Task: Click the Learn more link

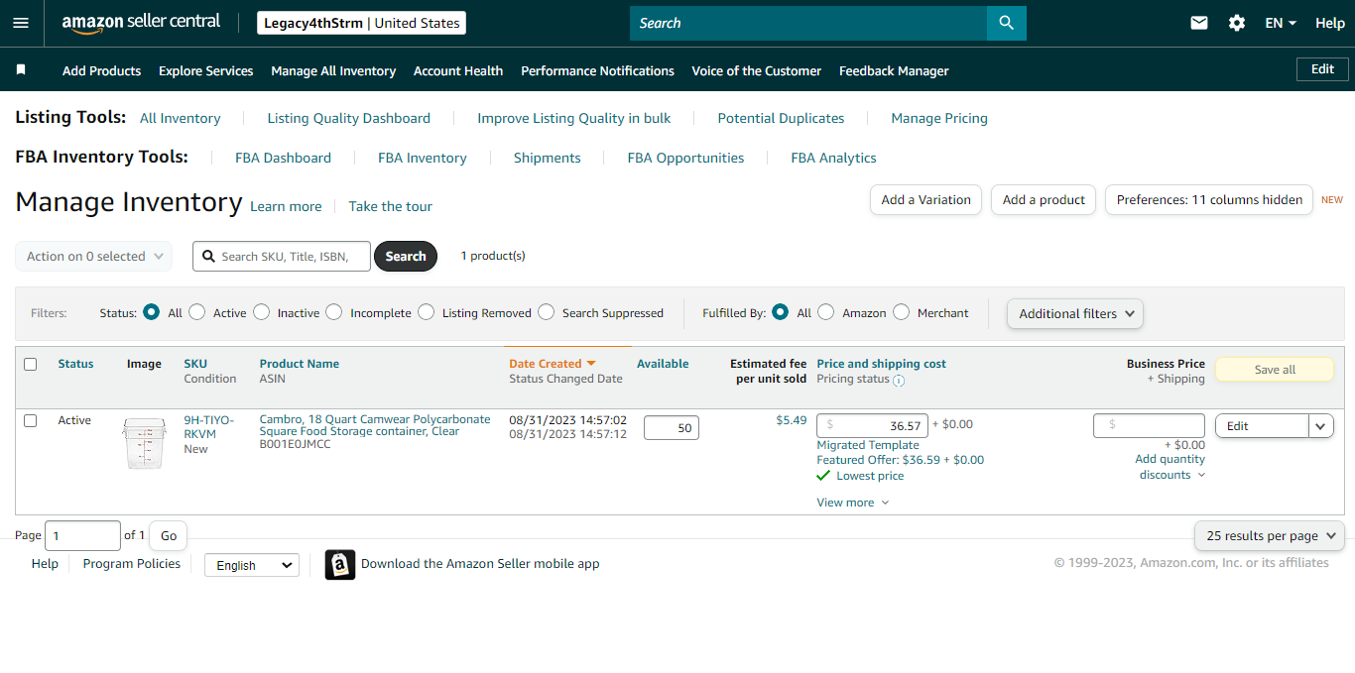Action: pyautogui.click(x=286, y=206)
